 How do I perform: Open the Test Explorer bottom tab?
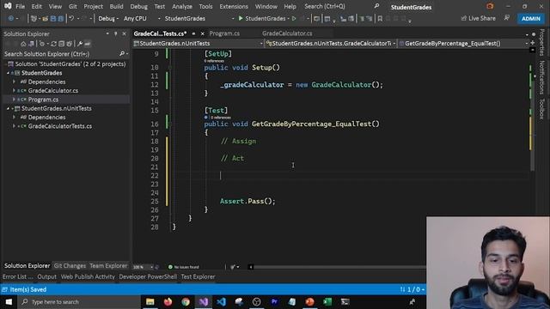point(198,276)
